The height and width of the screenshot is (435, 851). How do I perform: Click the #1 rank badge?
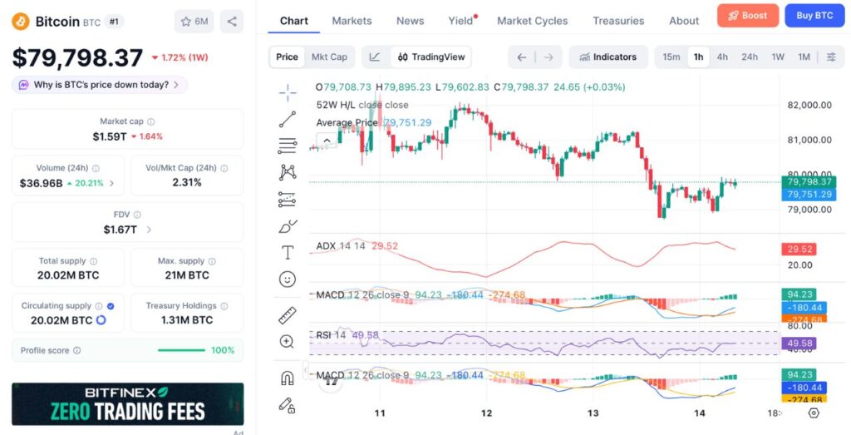[114, 22]
